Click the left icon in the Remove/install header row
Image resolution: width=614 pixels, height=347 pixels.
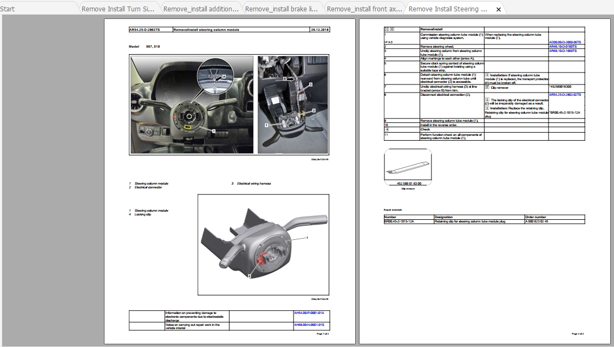pyautogui.click(x=387, y=29)
